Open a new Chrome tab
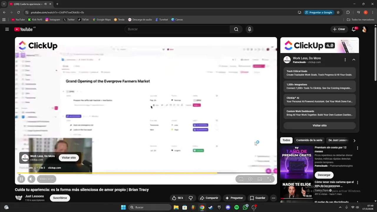This screenshot has width=377, height=212. pyautogui.click(x=57, y=4)
